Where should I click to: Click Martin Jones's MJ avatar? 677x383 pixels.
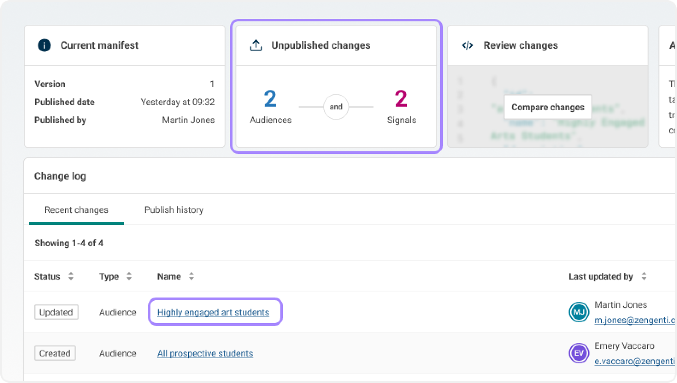[x=579, y=312]
